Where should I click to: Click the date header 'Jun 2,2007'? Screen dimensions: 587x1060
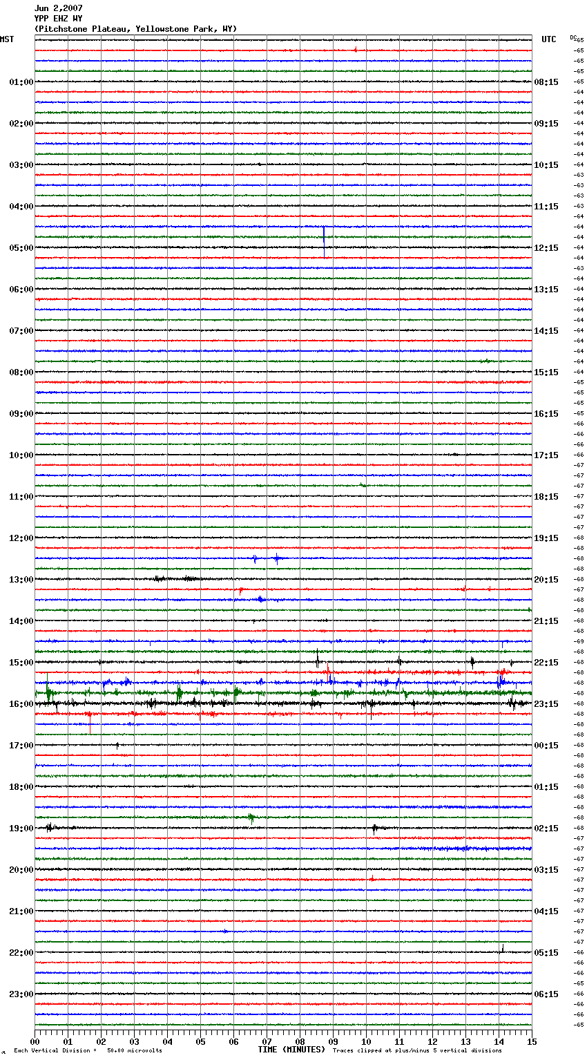[59, 8]
